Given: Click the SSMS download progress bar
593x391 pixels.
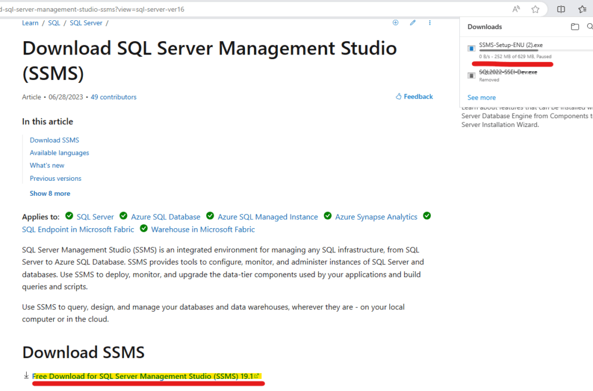Looking at the screenshot, I should (536, 50).
